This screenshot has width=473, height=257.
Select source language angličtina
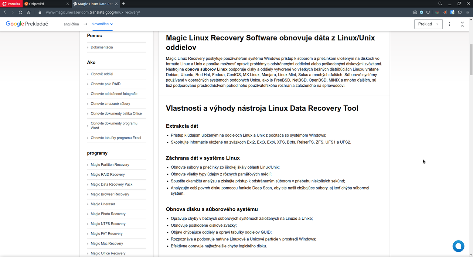coord(71,24)
